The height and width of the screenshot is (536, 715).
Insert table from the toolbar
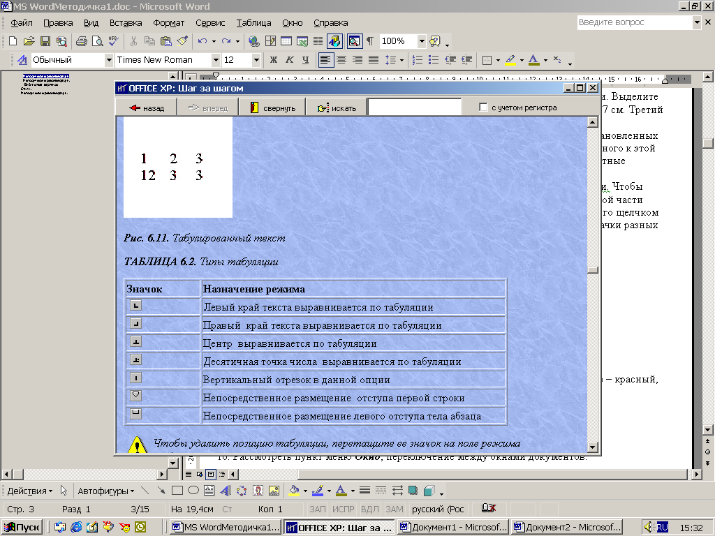(x=286, y=41)
